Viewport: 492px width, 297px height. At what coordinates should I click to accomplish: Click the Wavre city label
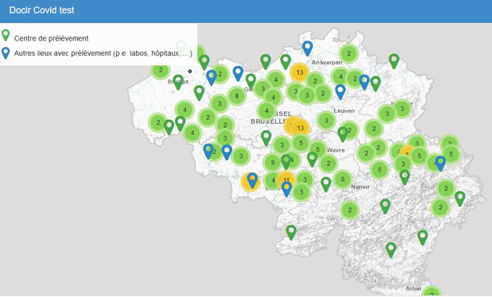tap(335, 150)
